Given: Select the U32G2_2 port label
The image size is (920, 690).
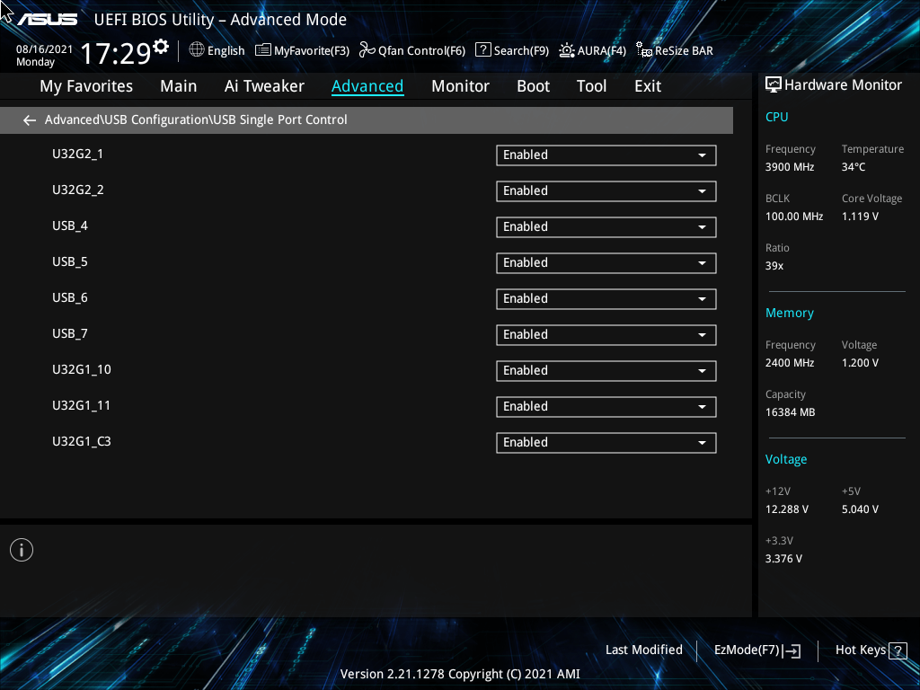Looking at the screenshot, I should [x=78, y=190].
